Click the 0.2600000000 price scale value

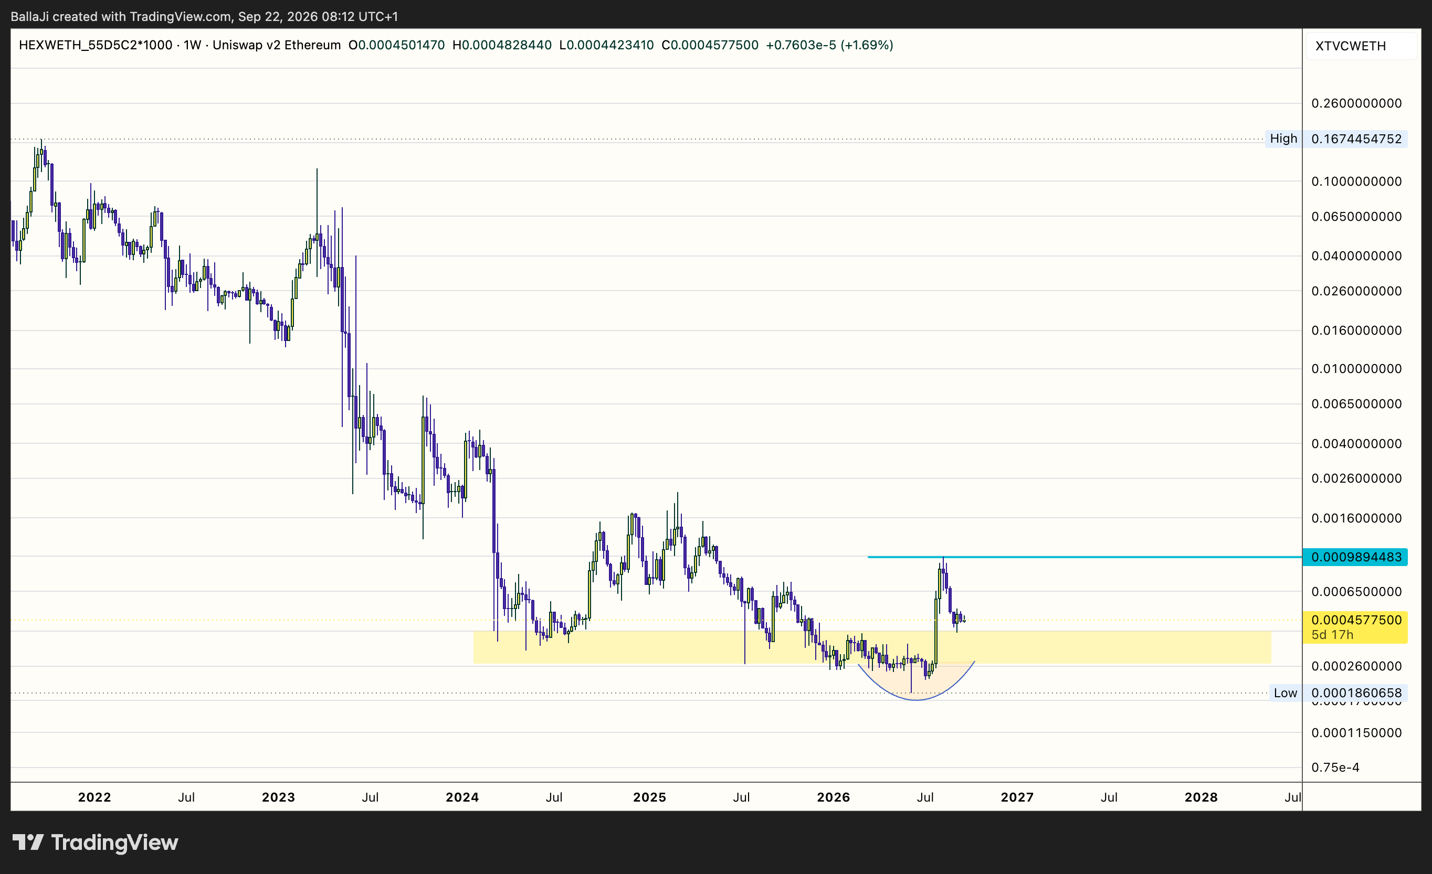click(x=1356, y=103)
